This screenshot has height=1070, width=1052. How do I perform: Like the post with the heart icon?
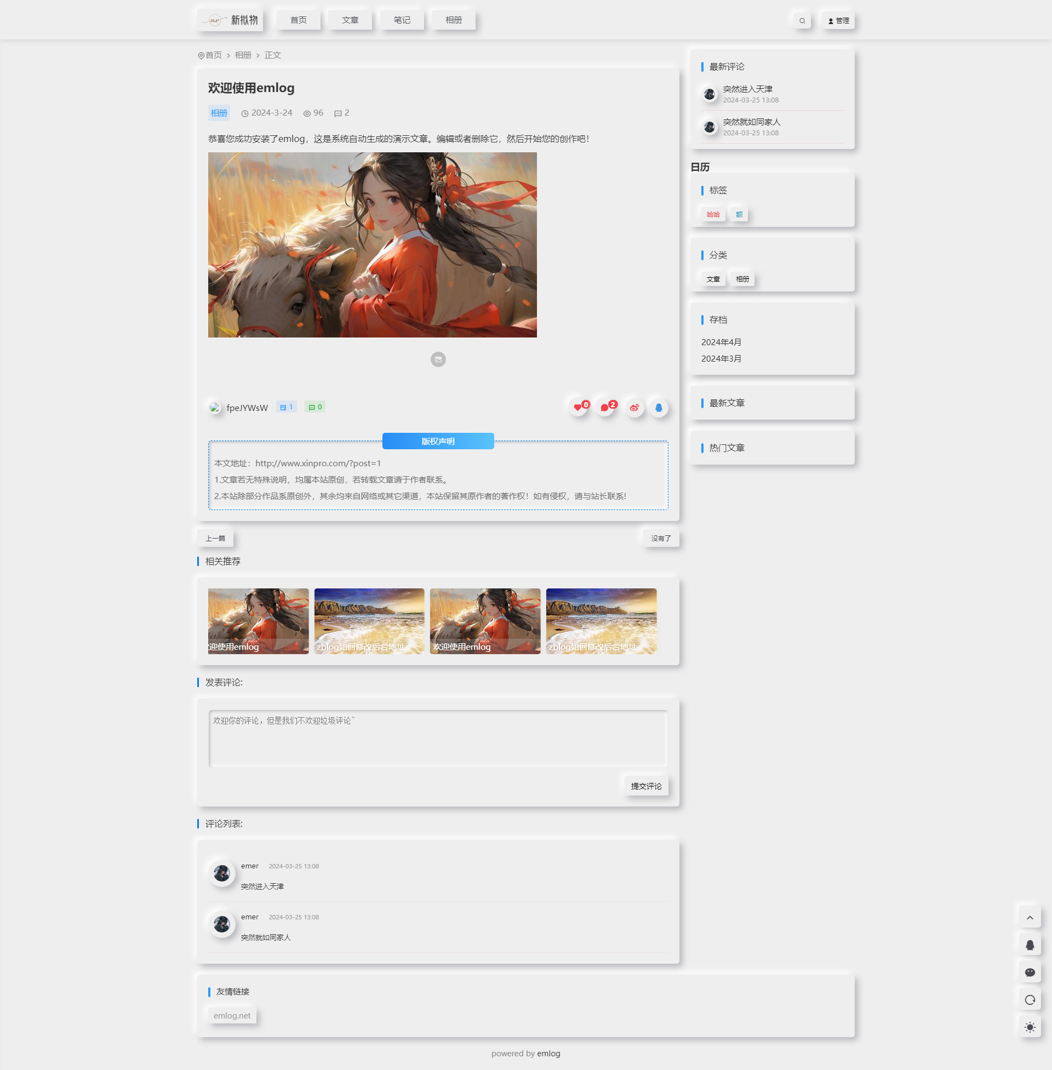coord(579,408)
